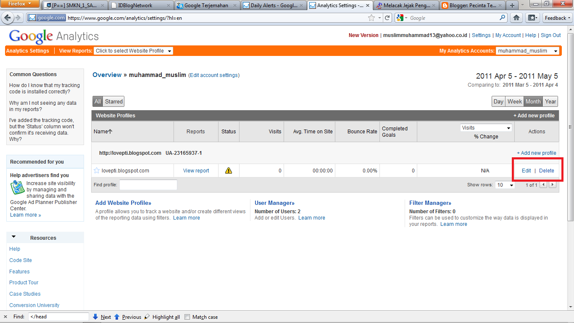Image resolution: width=574 pixels, height=323 pixels.
Task: Toggle Highlight all in find bar
Action: pyautogui.click(x=162, y=317)
